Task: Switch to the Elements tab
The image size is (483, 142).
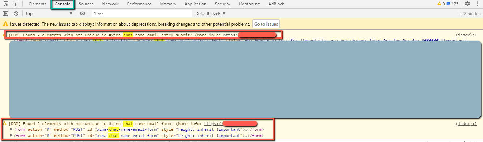Action: (38, 4)
